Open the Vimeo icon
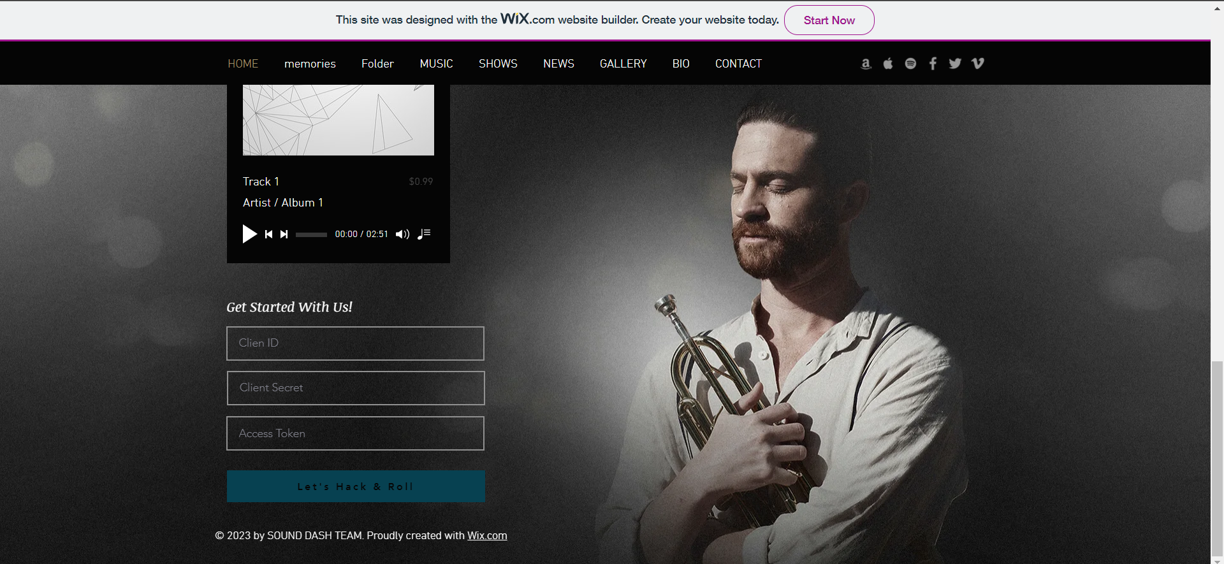This screenshot has height=564, width=1224. pyautogui.click(x=977, y=64)
